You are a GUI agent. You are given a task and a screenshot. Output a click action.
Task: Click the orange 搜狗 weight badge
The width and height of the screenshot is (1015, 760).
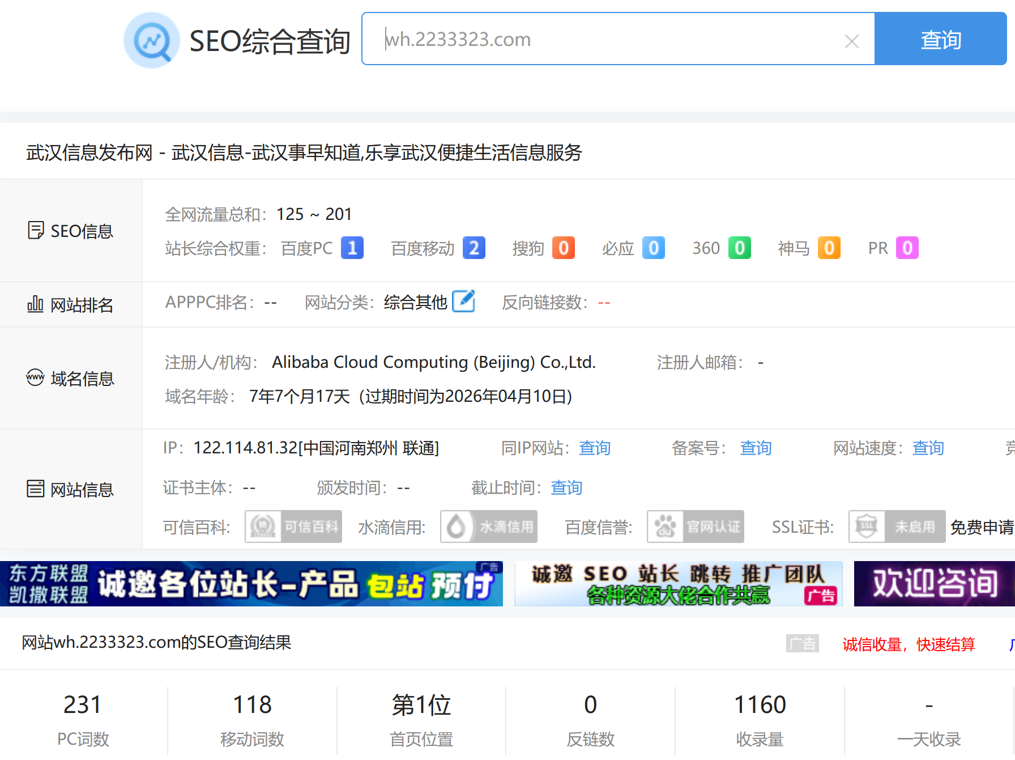click(x=563, y=248)
